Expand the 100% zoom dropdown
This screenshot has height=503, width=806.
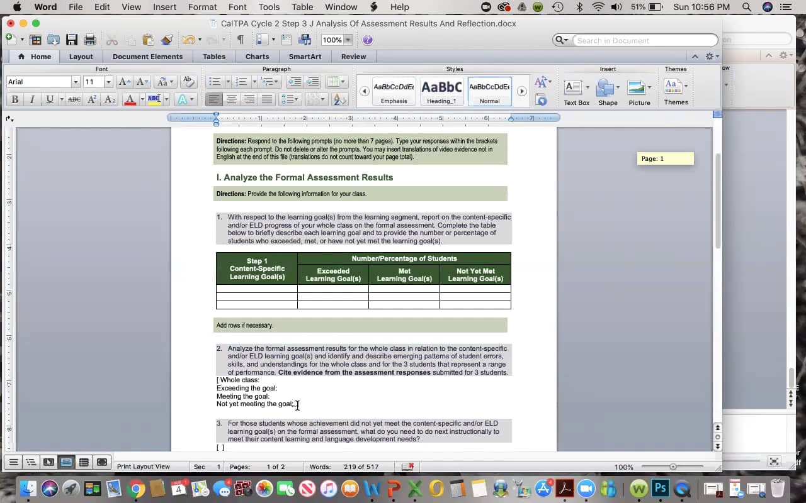[x=348, y=40]
